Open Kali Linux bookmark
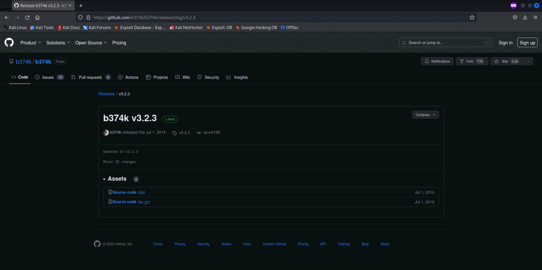The image size is (542, 270). [x=15, y=28]
